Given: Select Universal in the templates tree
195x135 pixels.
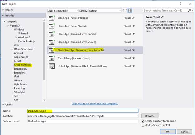Looking at the screenshot, I should coord(23,33).
